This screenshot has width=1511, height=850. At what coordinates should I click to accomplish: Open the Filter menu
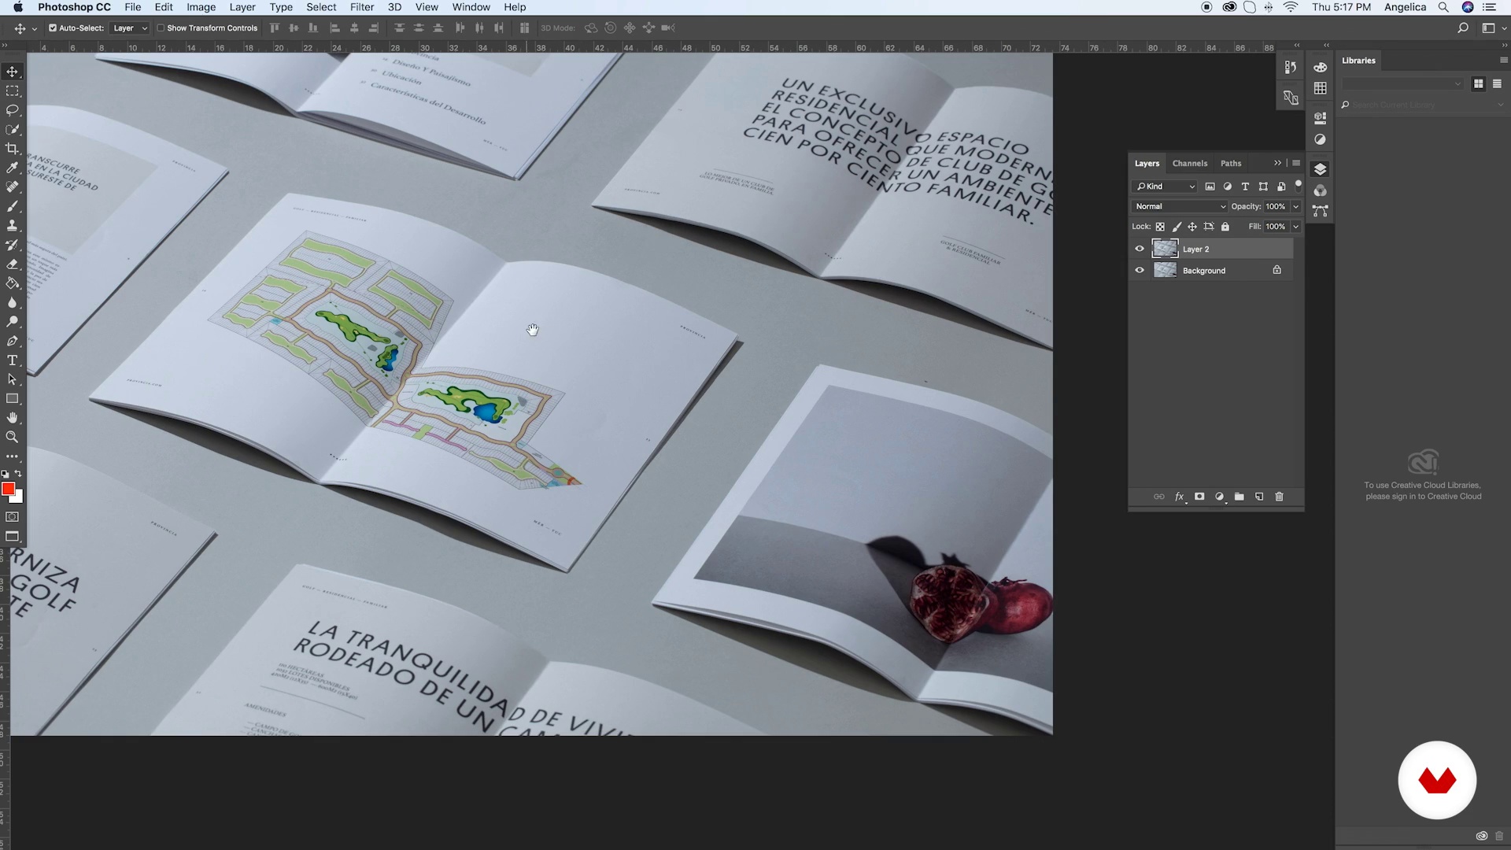pos(362,7)
